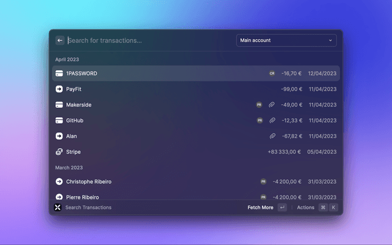Click the CR avatar badge on 1PASSWORD row
The width and height of the screenshot is (392, 245).
(272, 73)
